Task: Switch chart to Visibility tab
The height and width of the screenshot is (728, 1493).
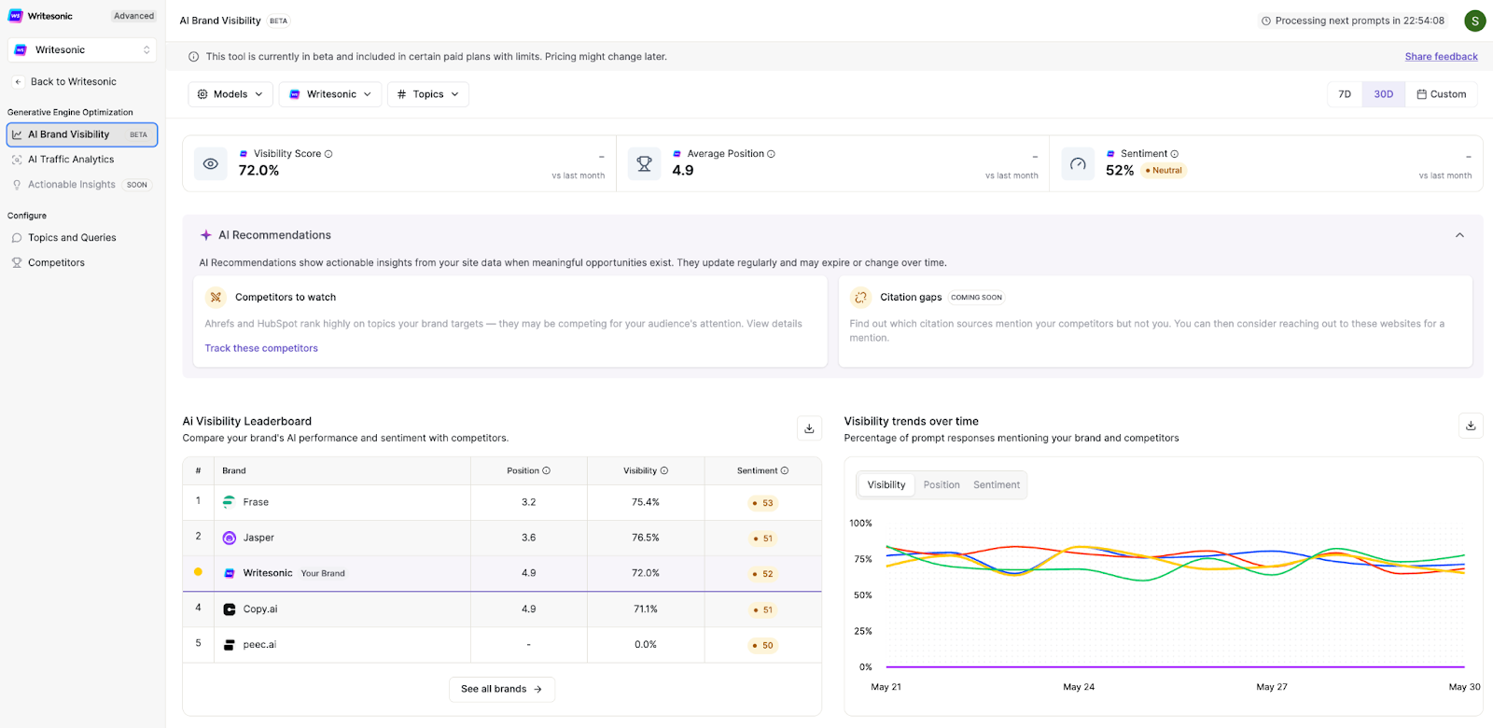Action: coord(886,485)
